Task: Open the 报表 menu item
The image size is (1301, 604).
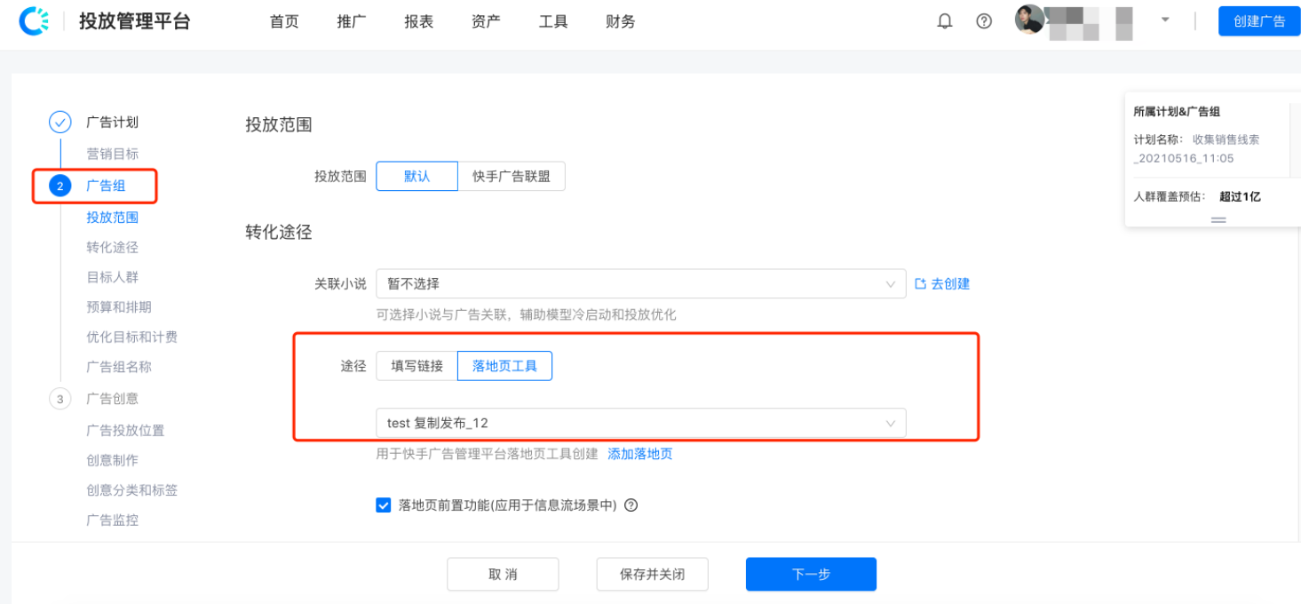Action: (x=417, y=21)
